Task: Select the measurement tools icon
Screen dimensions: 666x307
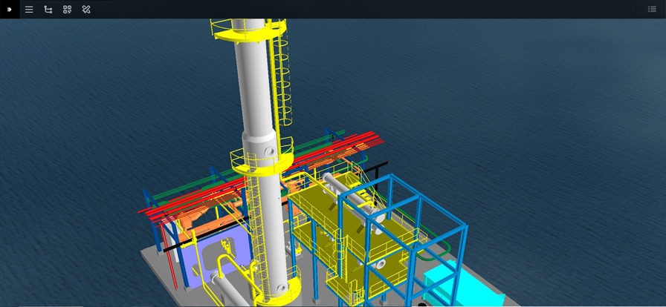Action: (86, 10)
